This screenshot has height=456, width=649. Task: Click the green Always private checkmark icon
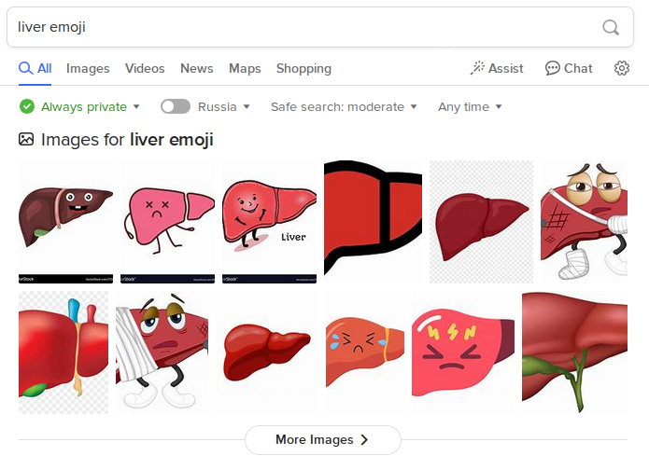click(x=27, y=106)
